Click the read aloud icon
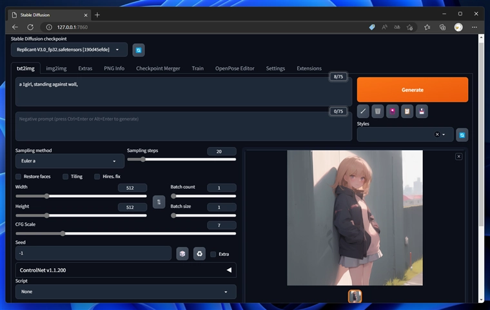Image resolution: width=490 pixels, height=310 pixels. [385, 27]
